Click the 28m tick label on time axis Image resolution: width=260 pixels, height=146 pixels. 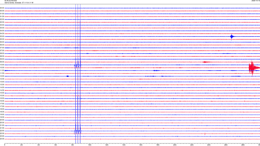pos(243,145)
